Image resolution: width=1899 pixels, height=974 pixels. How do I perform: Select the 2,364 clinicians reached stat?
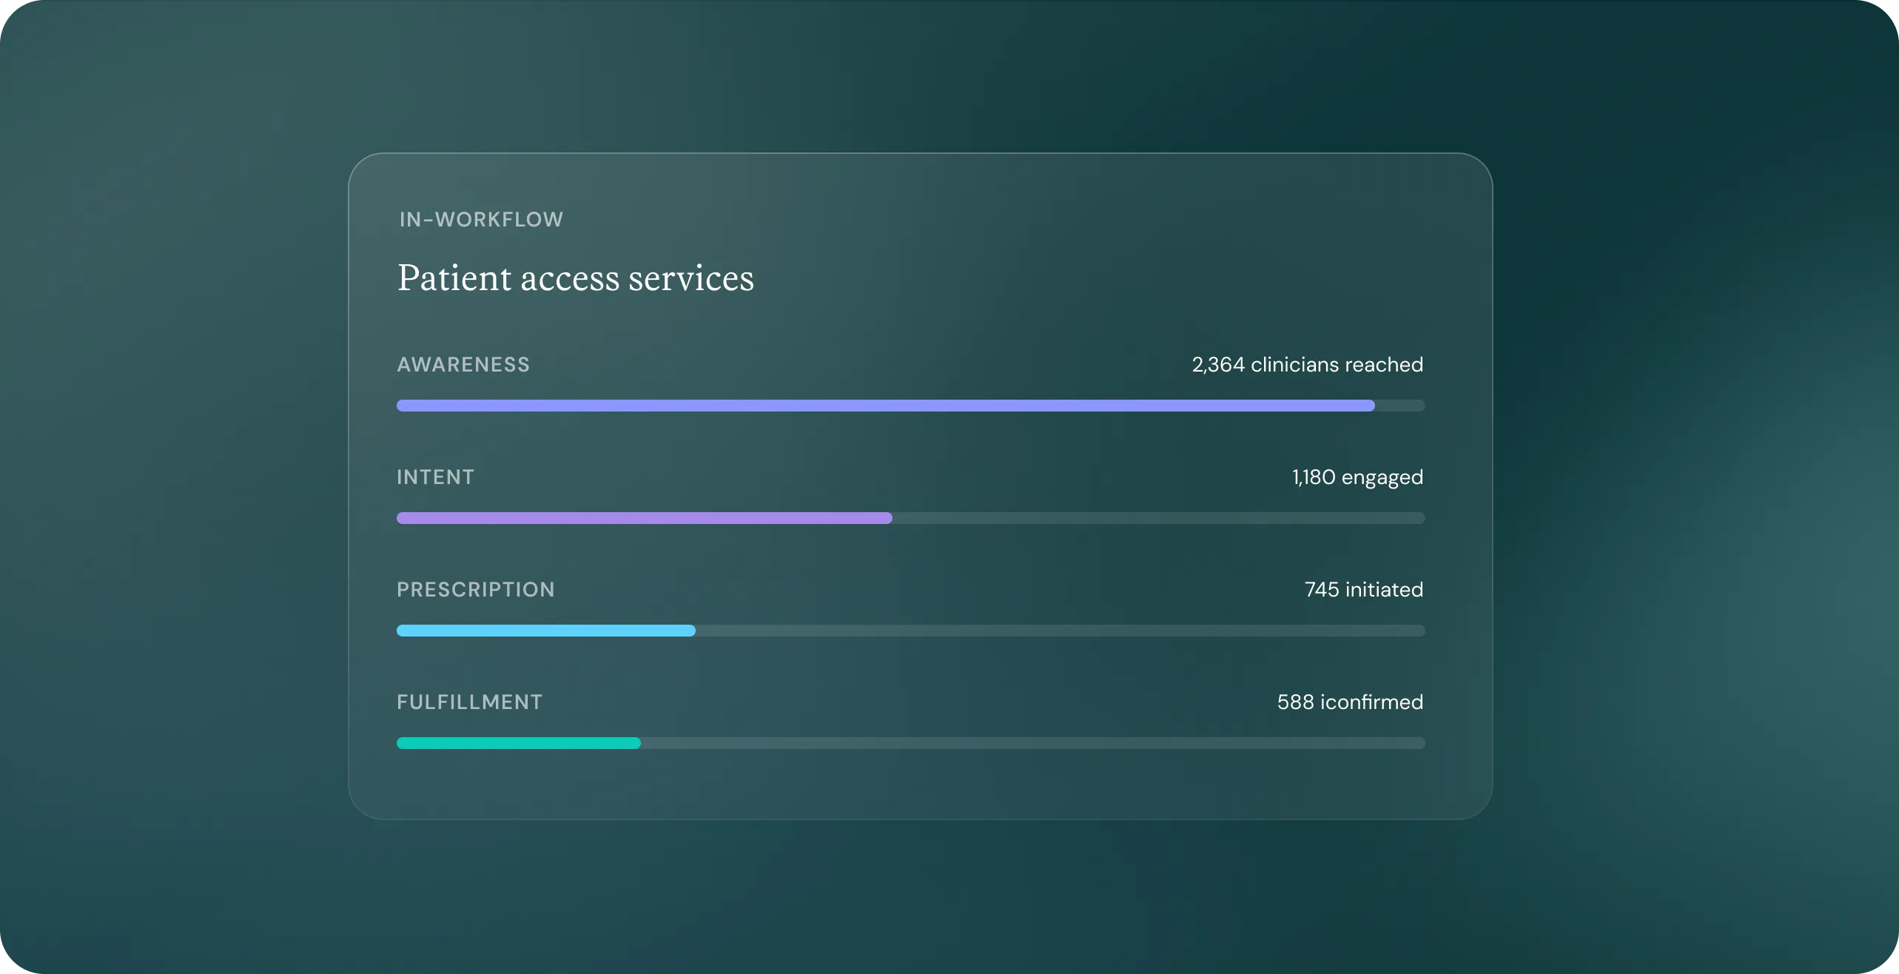coord(1306,364)
